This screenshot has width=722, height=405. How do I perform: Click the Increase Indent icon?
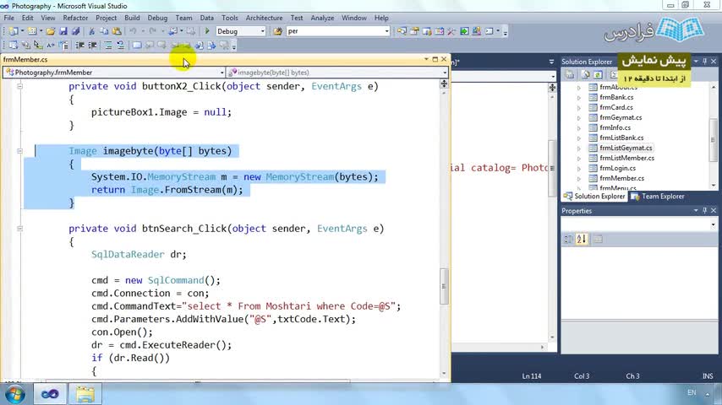pos(92,45)
